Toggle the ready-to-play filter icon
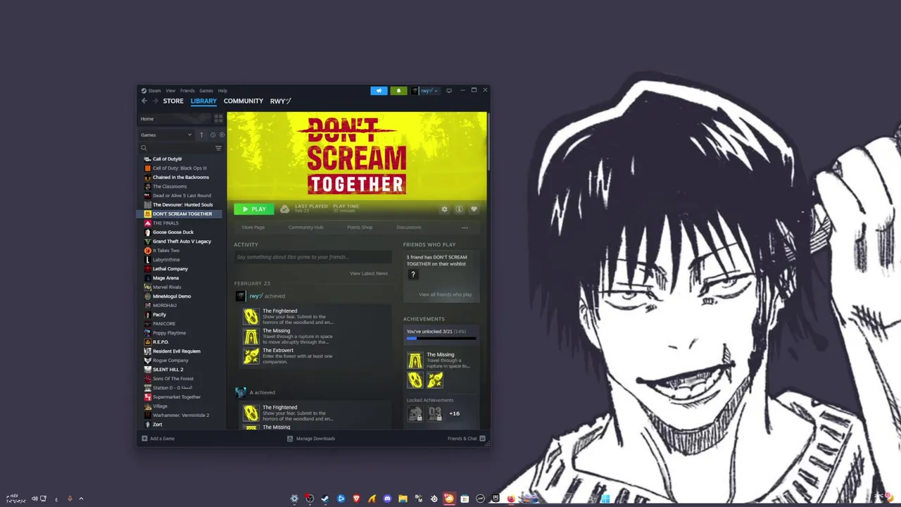This screenshot has height=507, width=901. [x=222, y=134]
